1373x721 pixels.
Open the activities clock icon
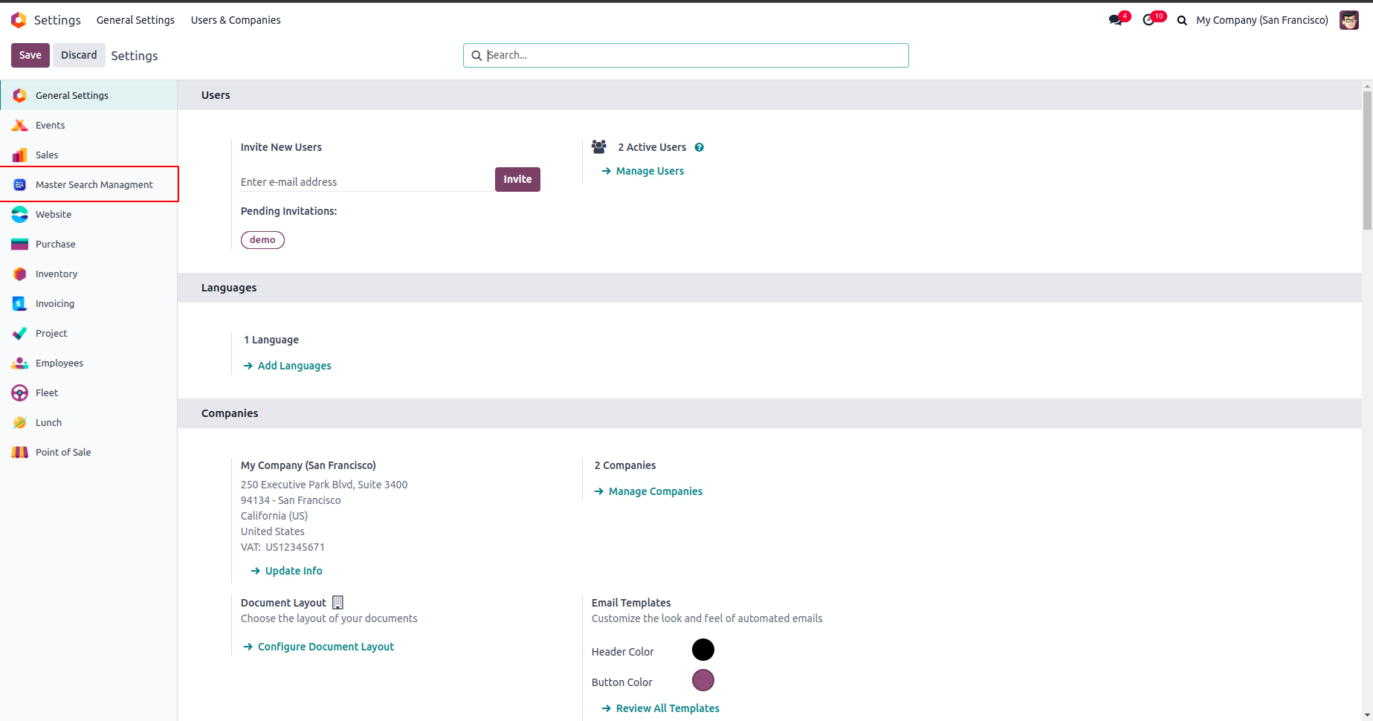click(1149, 20)
